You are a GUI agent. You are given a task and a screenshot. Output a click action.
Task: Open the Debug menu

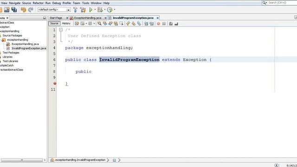pyautogui.click(x=57, y=3)
